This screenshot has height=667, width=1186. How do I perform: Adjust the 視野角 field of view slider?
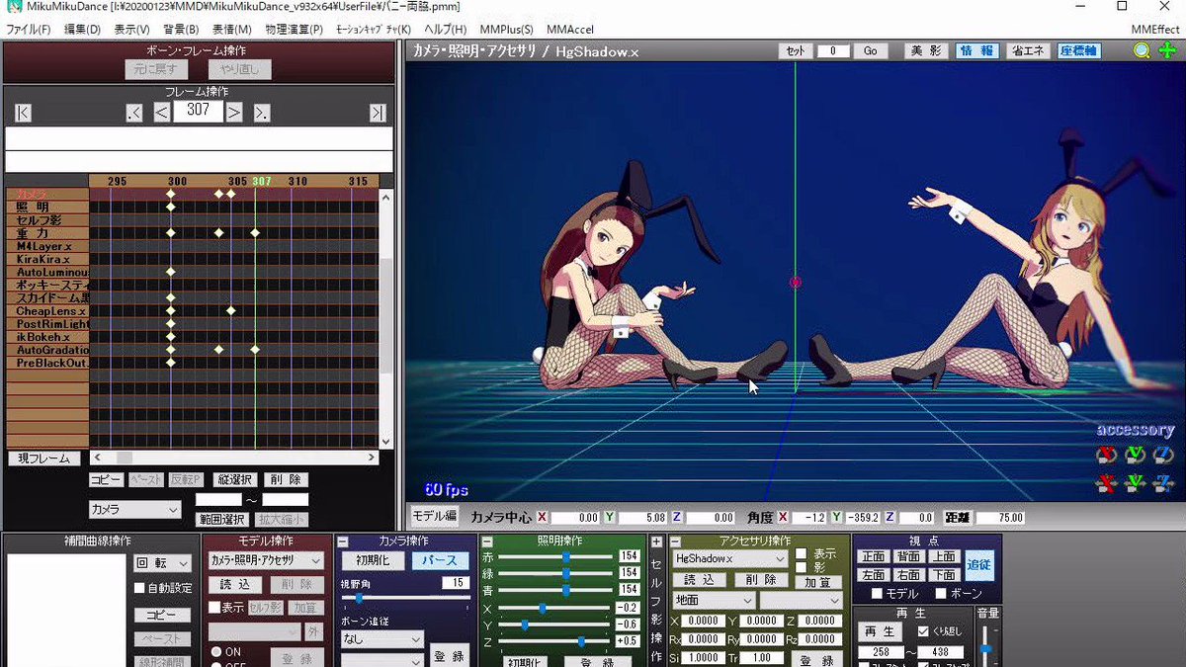pos(405,599)
